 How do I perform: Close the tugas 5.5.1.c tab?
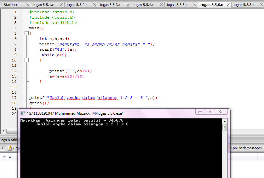pos(61,5)
